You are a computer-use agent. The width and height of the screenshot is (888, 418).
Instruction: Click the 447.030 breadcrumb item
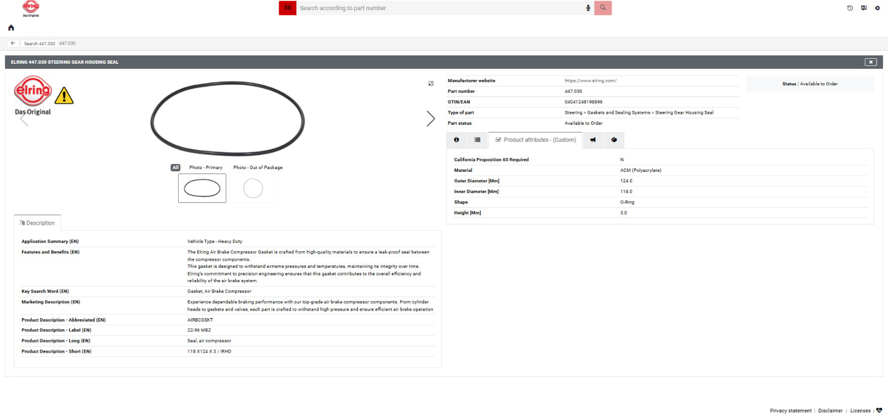(x=67, y=43)
